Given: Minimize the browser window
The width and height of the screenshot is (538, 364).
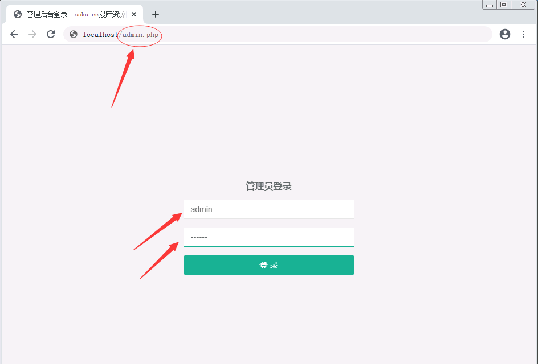Looking at the screenshot, I should pyautogui.click(x=489, y=5).
